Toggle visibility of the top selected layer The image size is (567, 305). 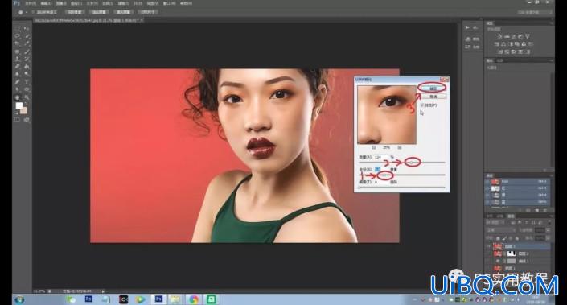pos(488,246)
